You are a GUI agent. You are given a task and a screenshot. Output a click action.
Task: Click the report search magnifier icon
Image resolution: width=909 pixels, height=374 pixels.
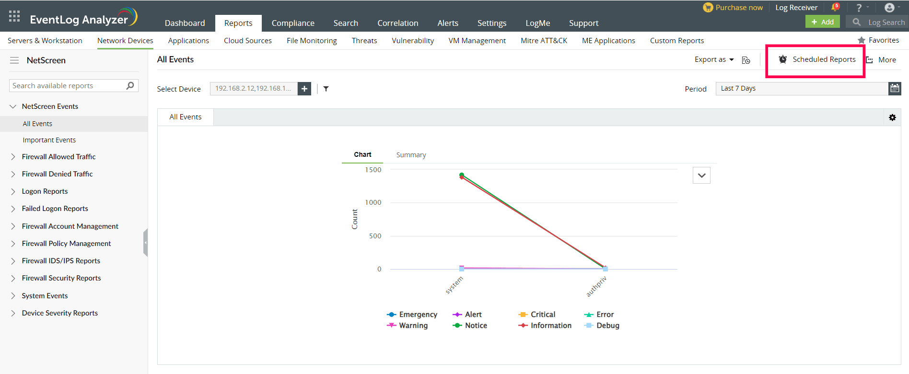pos(130,86)
